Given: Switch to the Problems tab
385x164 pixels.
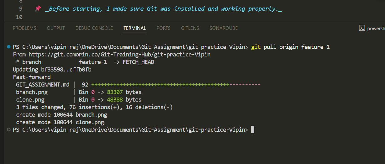Looking at the screenshot, I should click(24, 28).
